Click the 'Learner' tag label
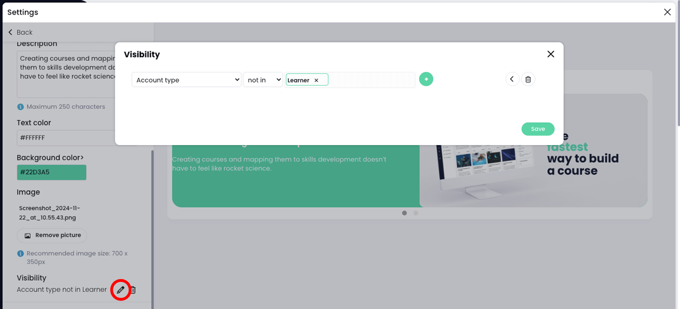 coord(298,80)
